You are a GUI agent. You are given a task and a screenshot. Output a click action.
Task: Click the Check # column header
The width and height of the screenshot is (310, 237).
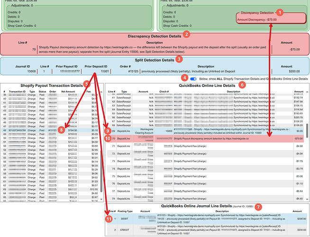pyautogui.click(x=164, y=91)
